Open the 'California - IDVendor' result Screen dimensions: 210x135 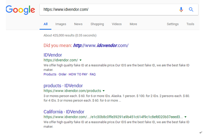64,112
